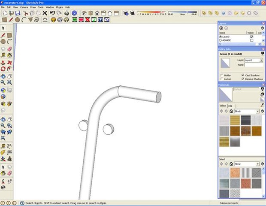Click the Add Layer plus icon
This screenshot has width=266, height=206.
[221, 28]
